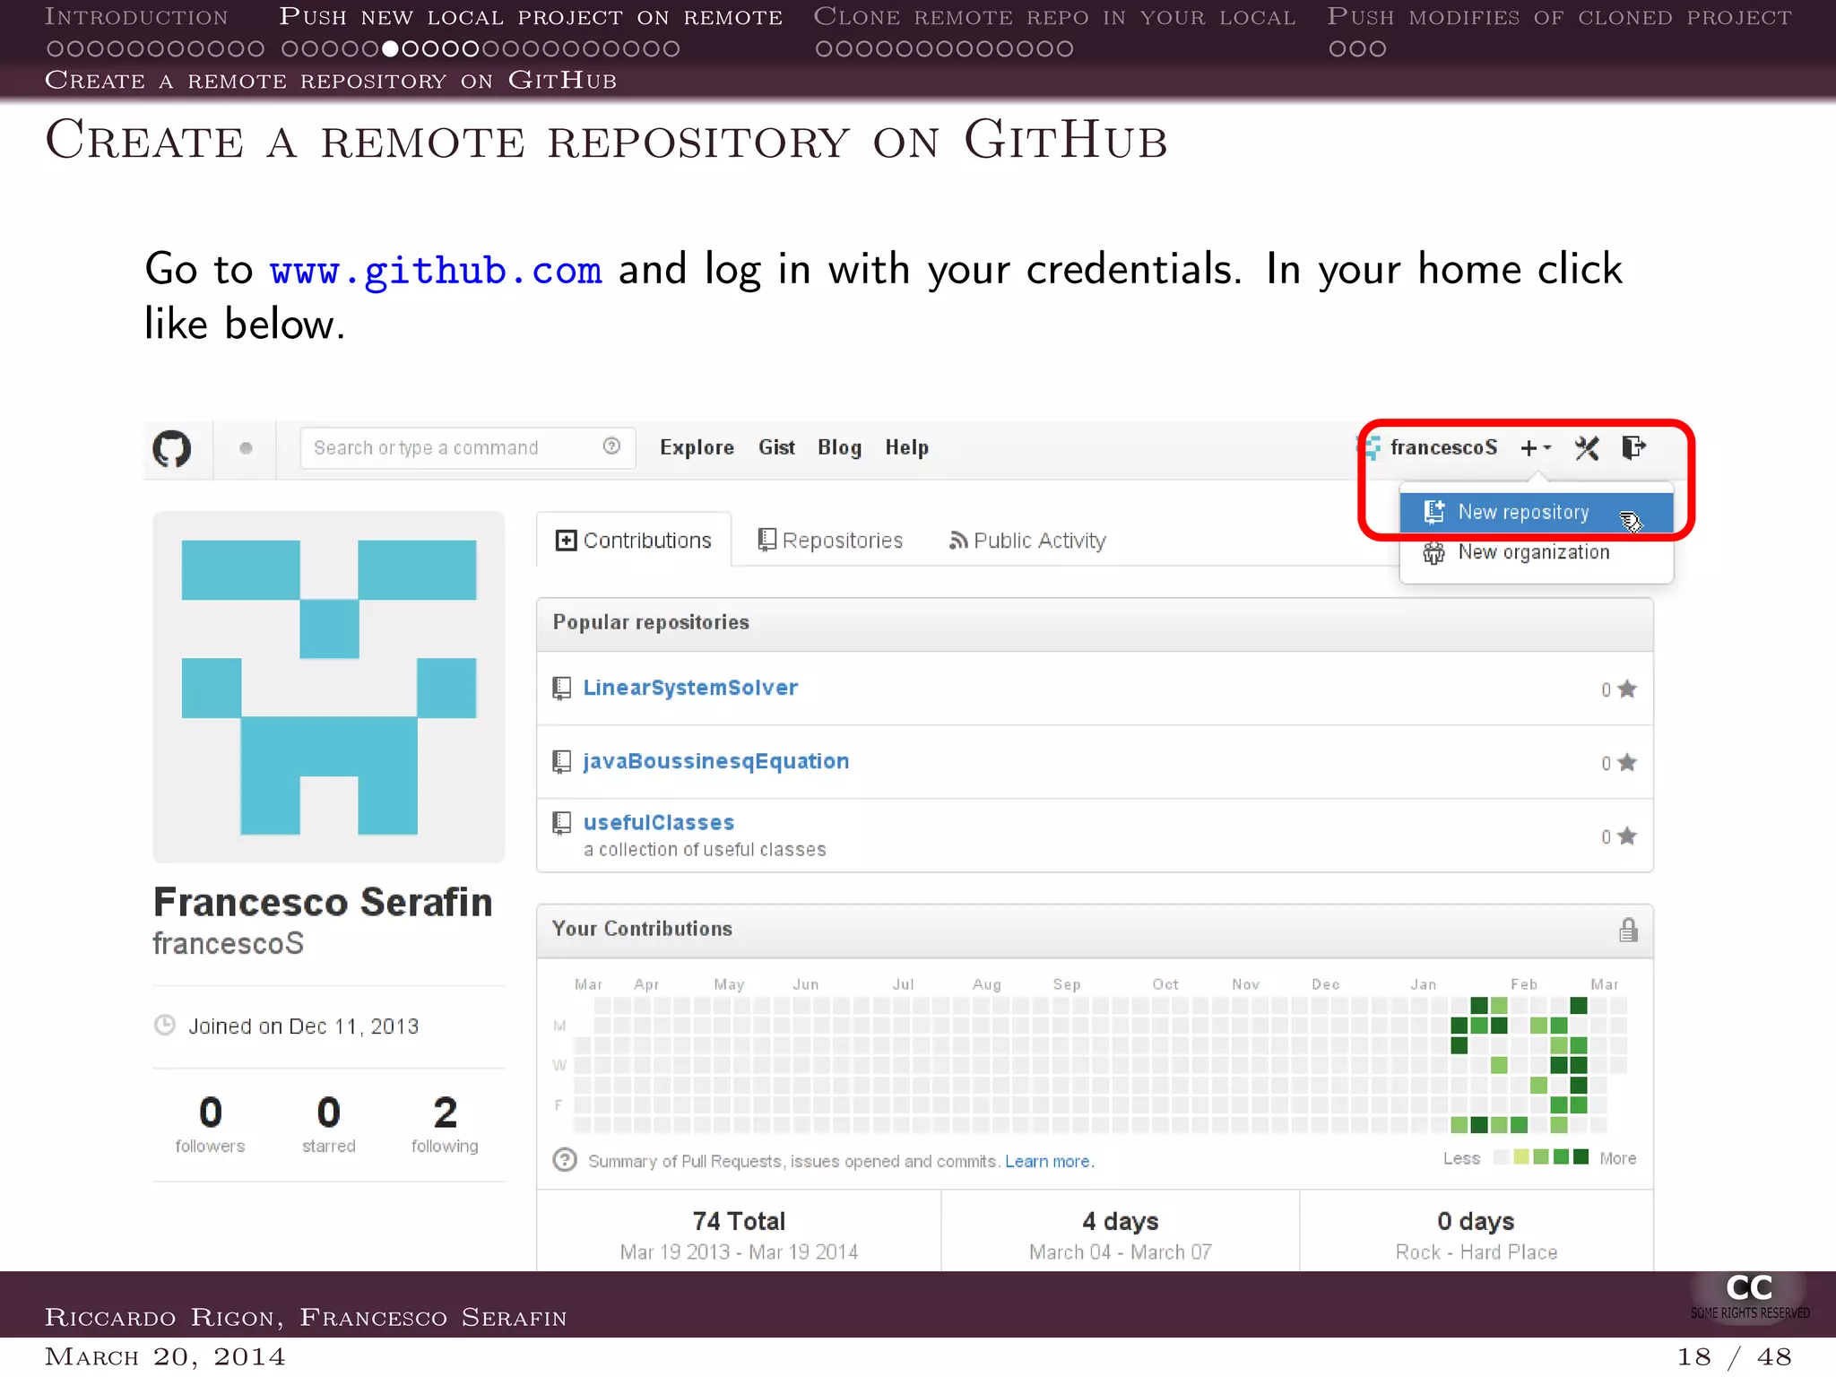Viewport: 1836px width, 1377px height.
Task: Jump to Push modifies of cloned project
Action: click(1559, 17)
